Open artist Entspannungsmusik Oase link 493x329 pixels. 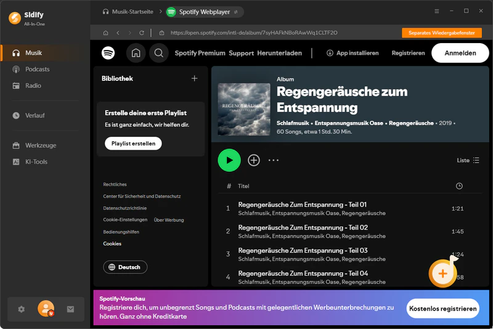pyautogui.click(x=349, y=123)
